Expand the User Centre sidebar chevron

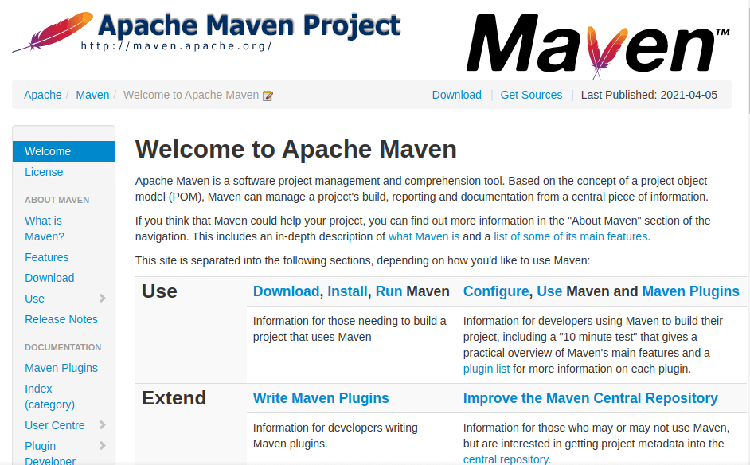point(102,425)
